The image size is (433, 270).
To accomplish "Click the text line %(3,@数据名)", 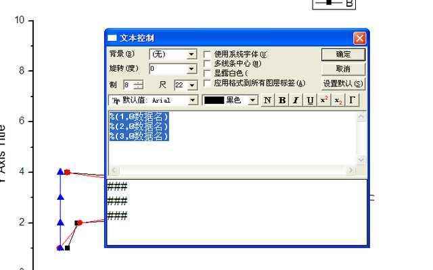I will (139, 136).
